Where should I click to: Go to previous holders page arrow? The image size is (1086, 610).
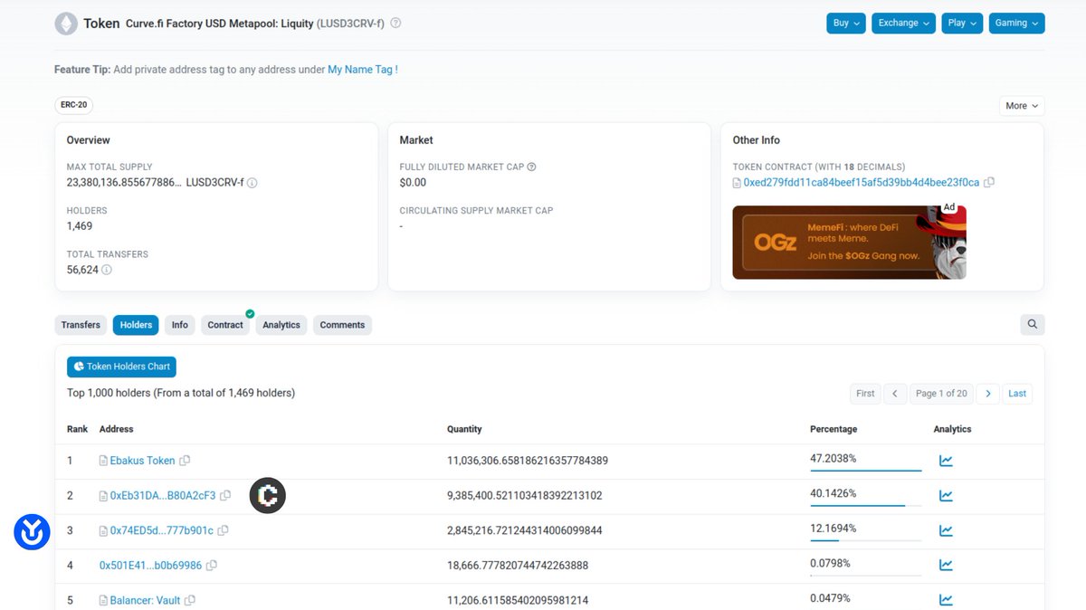894,394
